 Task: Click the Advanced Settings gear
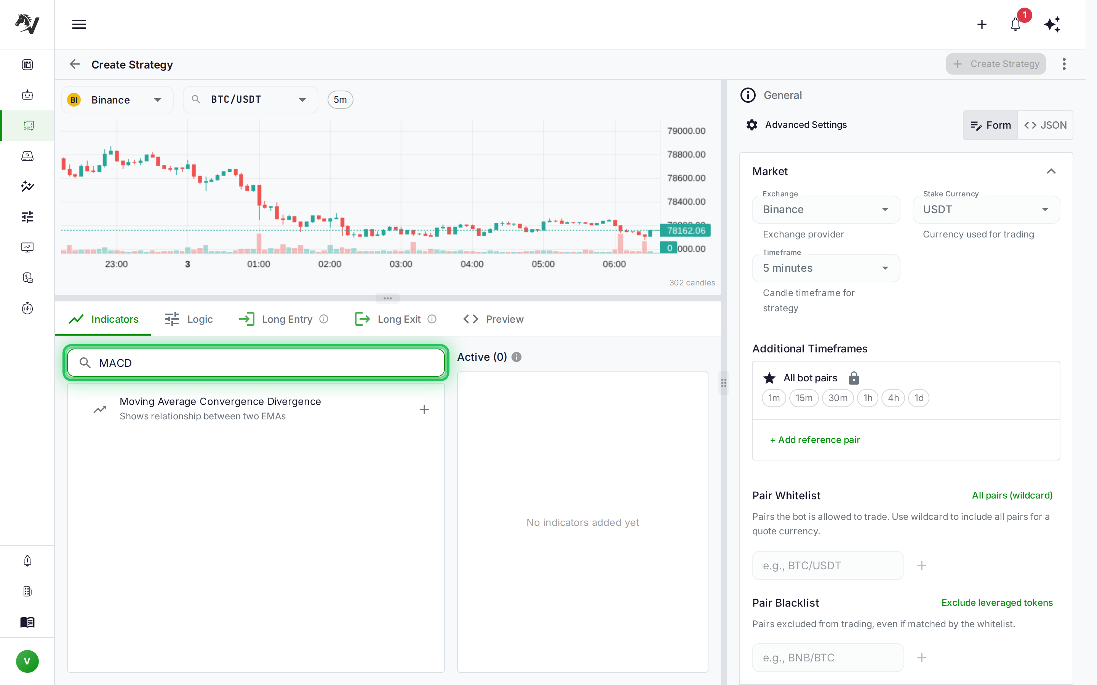coord(752,125)
